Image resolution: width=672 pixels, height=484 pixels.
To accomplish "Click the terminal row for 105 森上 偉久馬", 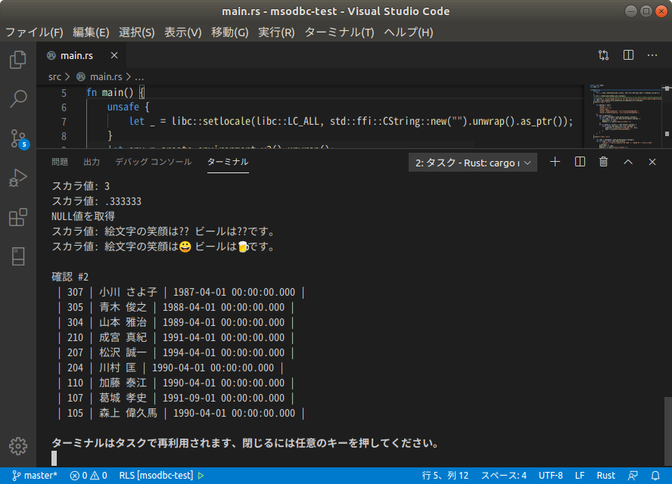I will pyautogui.click(x=181, y=414).
